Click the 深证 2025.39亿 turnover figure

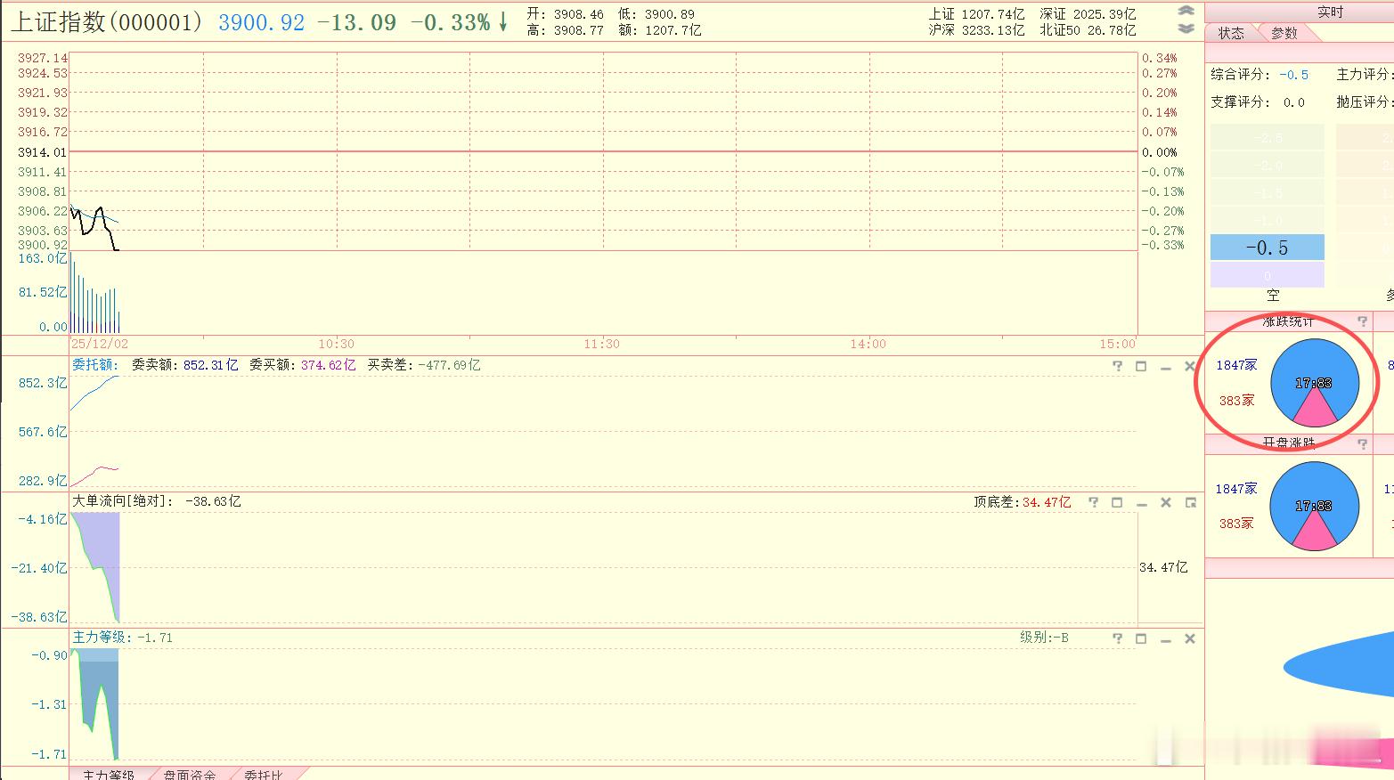pyautogui.click(x=1088, y=14)
